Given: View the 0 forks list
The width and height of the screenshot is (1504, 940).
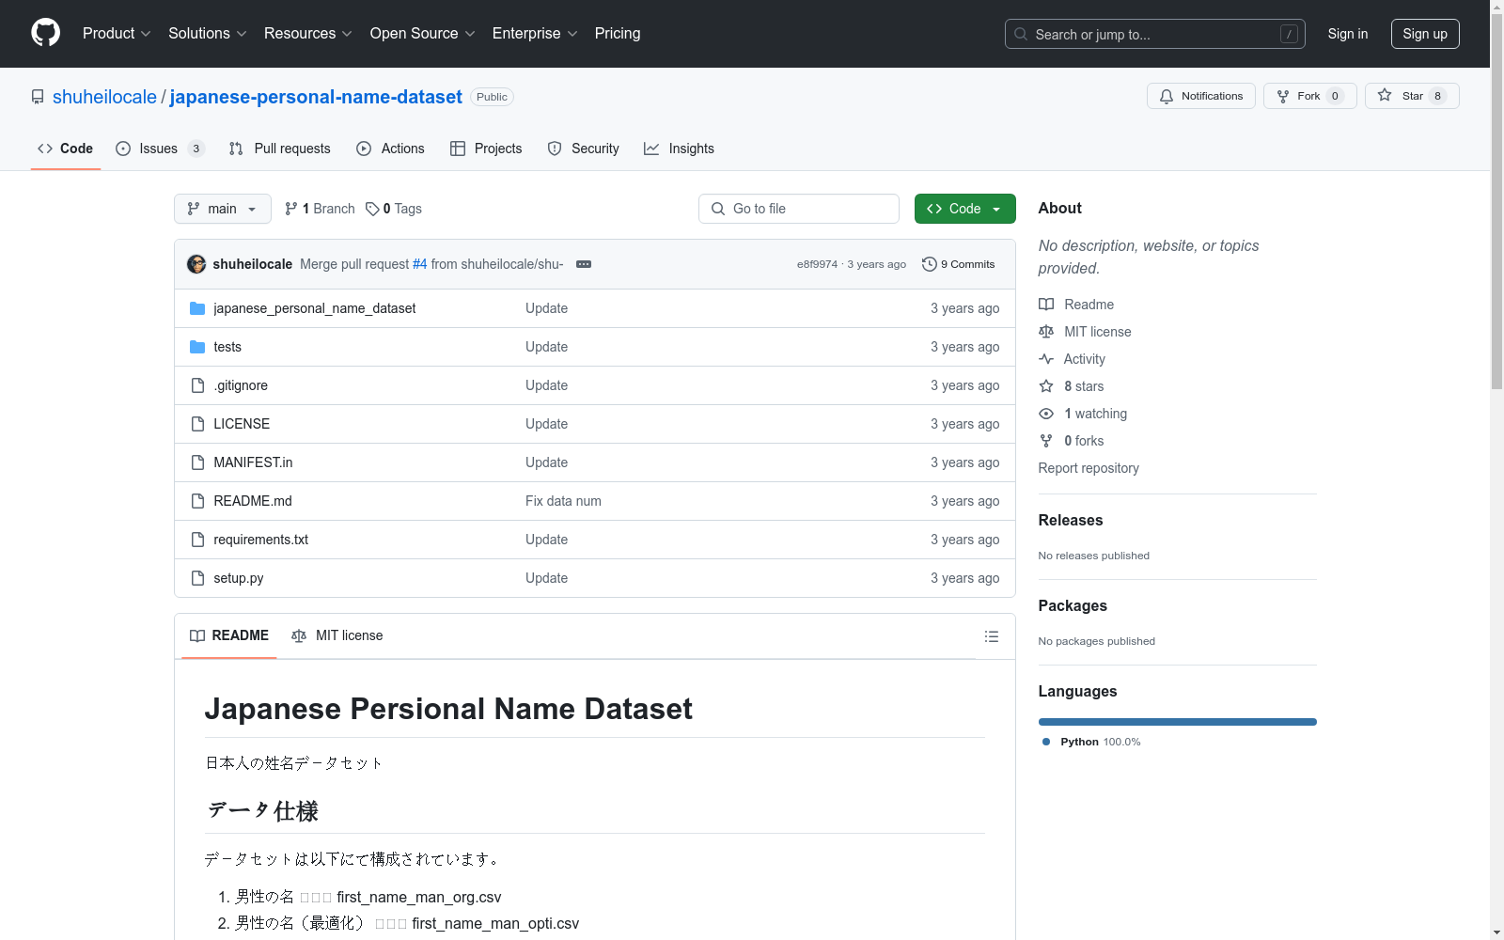Looking at the screenshot, I should (1072, 441).
